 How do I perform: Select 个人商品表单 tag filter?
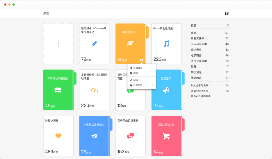tap(199, 44)
